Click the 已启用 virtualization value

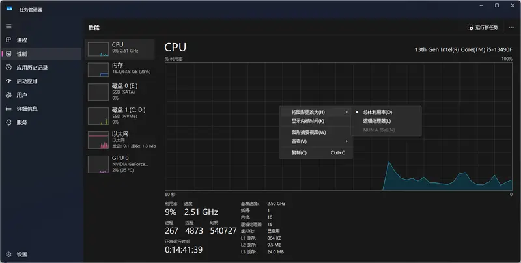tap(274, 231)
